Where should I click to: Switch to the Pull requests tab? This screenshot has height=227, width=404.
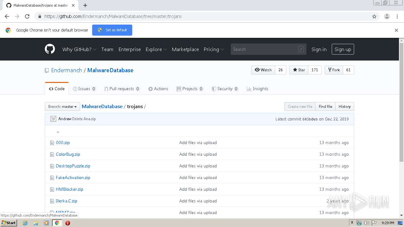coord(122,89)
